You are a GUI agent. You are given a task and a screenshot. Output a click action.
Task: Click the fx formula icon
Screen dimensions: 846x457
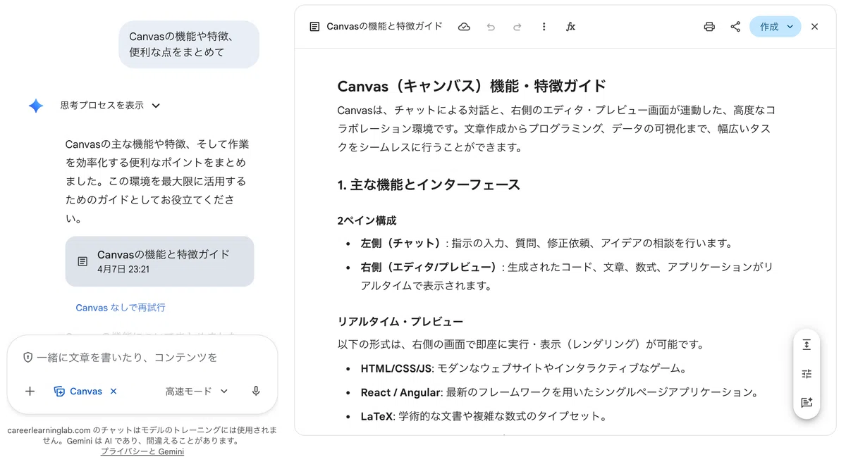coord(570,27)
